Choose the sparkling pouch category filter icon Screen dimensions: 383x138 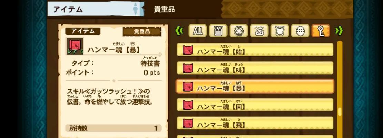click(x=259, y=31)
